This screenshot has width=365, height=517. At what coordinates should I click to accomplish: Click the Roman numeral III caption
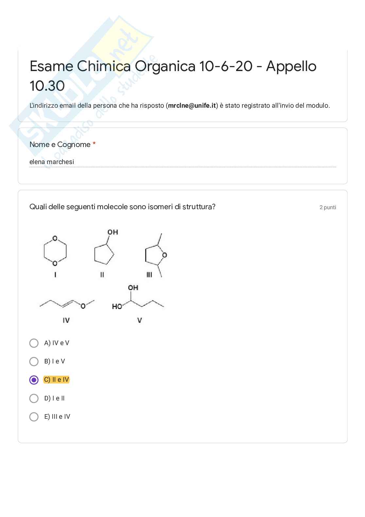coord(149,275)
